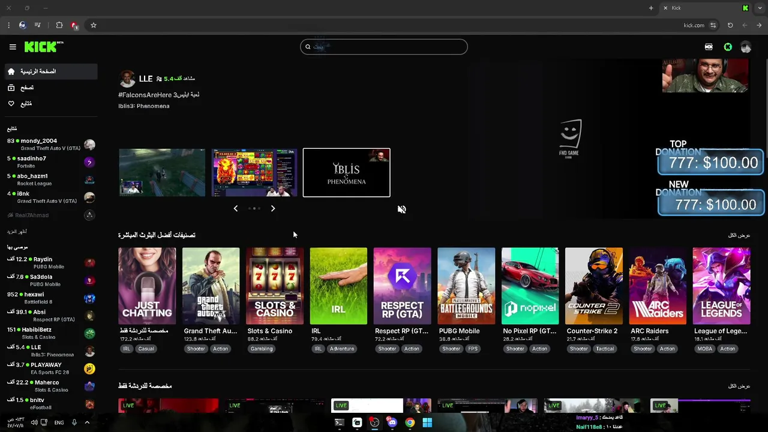Viewport: 768px width, 432px height.
Task: Open abo_hazm1 channel in sidebar
Action: [51, 180]
